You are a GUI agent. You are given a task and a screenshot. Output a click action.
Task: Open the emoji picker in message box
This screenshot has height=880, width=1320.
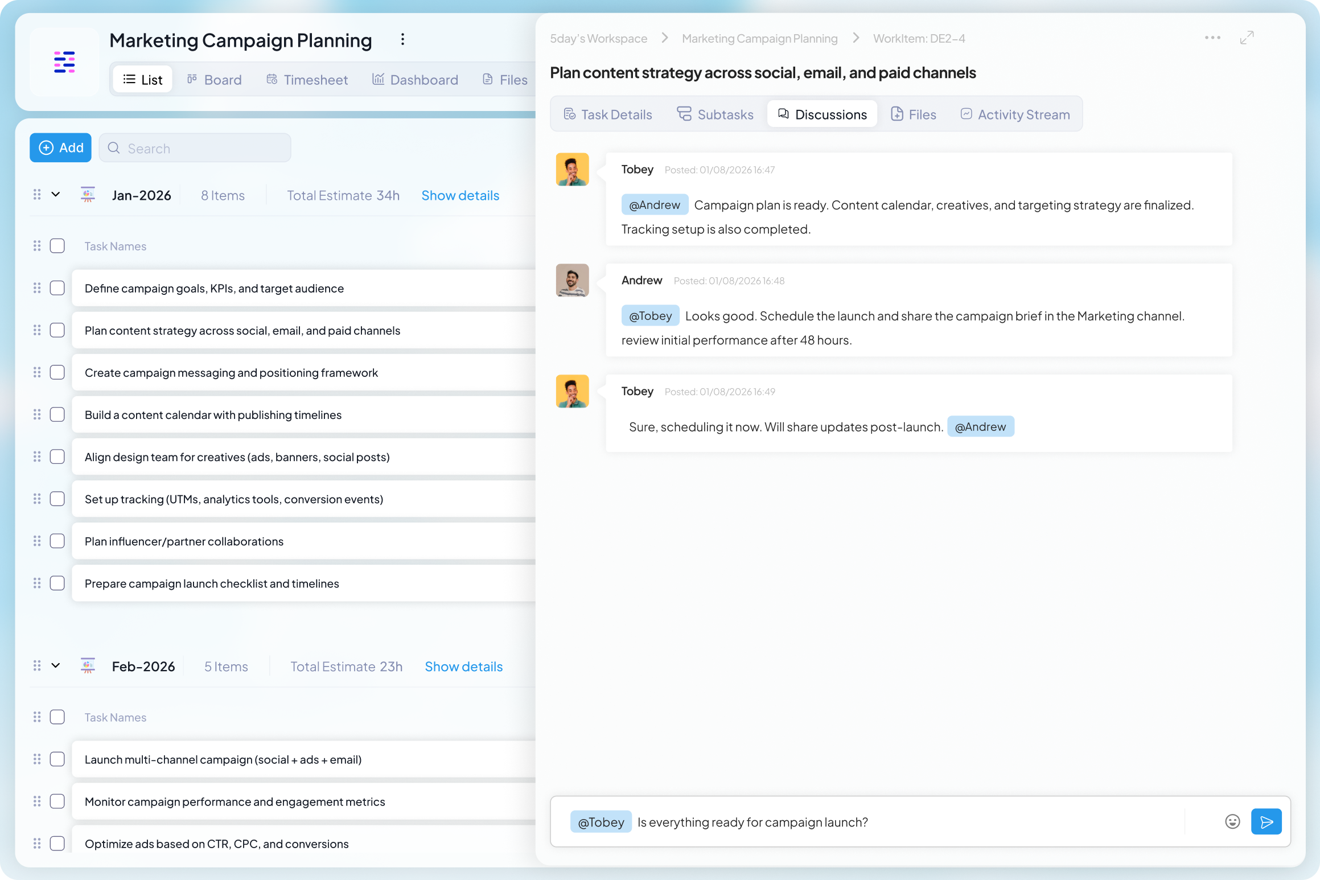[x=1232, y=821]
